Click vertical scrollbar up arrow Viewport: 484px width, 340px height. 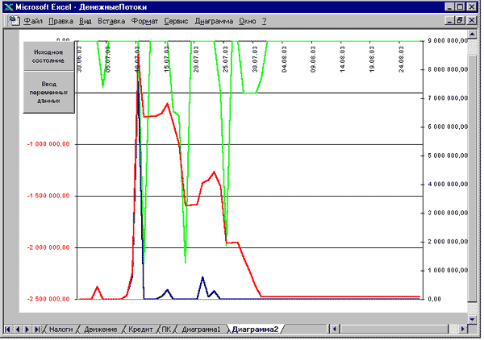(x=472, y=34)
